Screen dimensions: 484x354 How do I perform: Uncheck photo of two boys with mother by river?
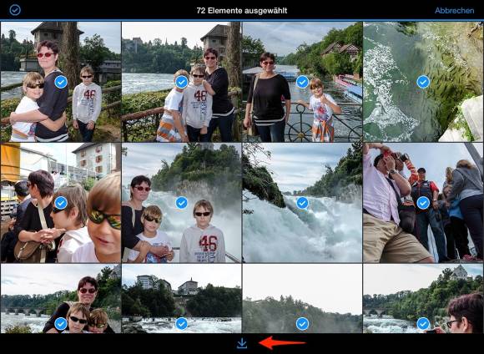click(182, 82)
